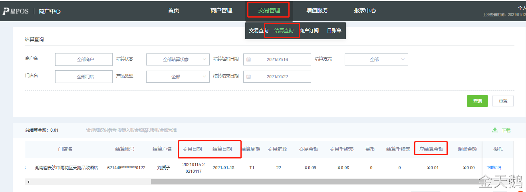
Task: Click the T1 settlement cycle cell
Action: (x=252, y=168)
